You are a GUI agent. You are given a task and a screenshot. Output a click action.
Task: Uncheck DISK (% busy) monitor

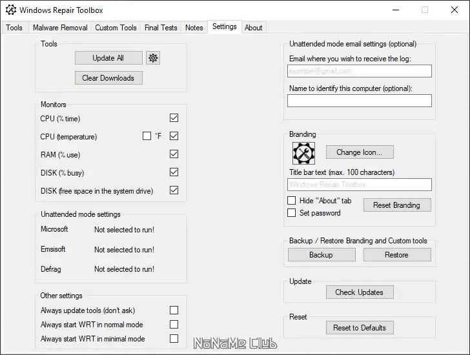click(174, 172)
